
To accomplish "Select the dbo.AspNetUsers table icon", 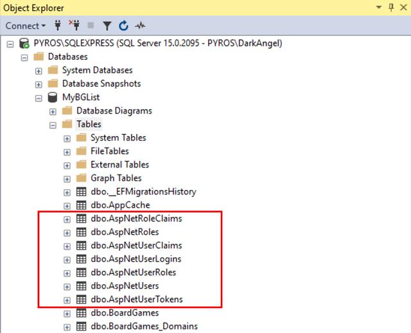I will [x=82, y=286].
